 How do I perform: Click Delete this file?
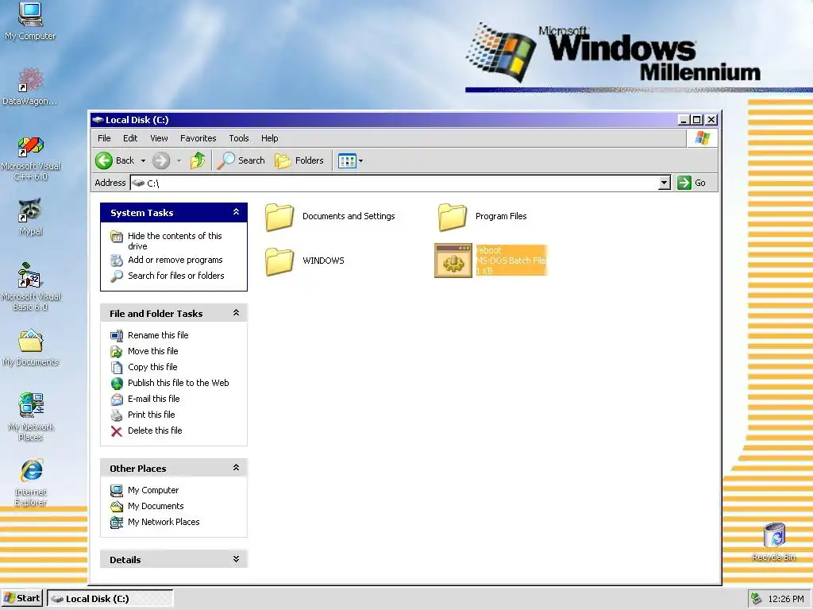[x=155, y=430]
